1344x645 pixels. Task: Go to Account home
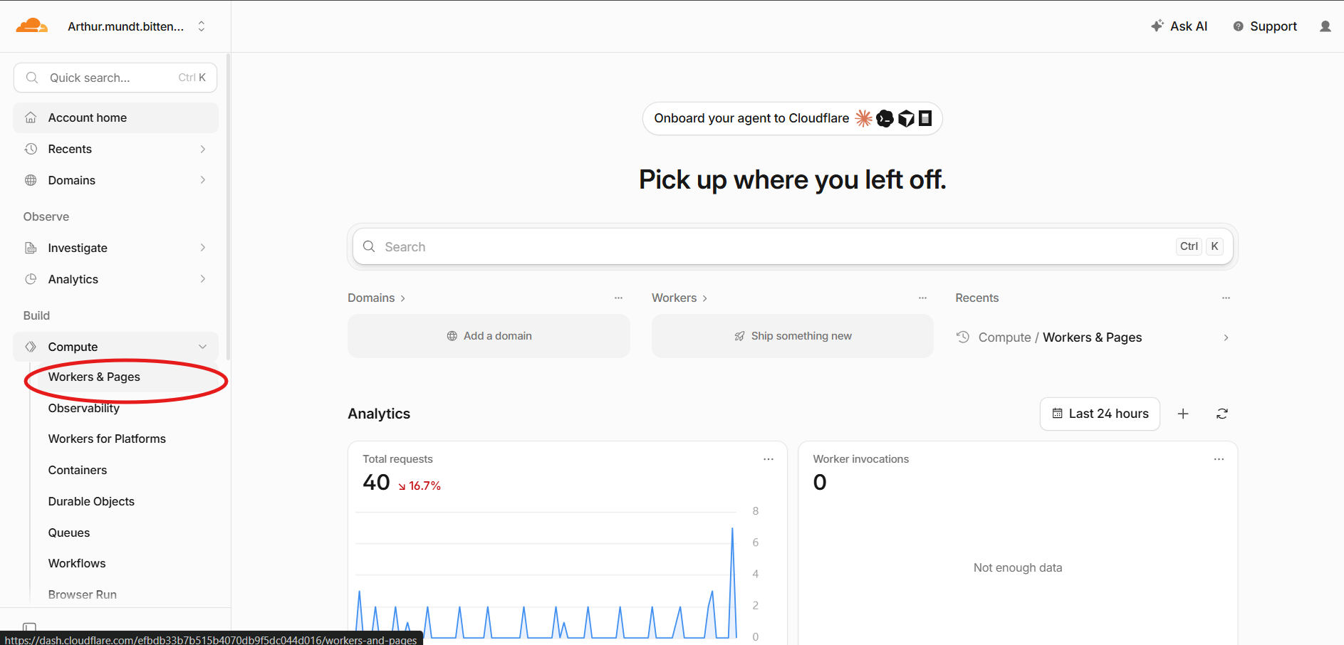[x=115, y=117]
